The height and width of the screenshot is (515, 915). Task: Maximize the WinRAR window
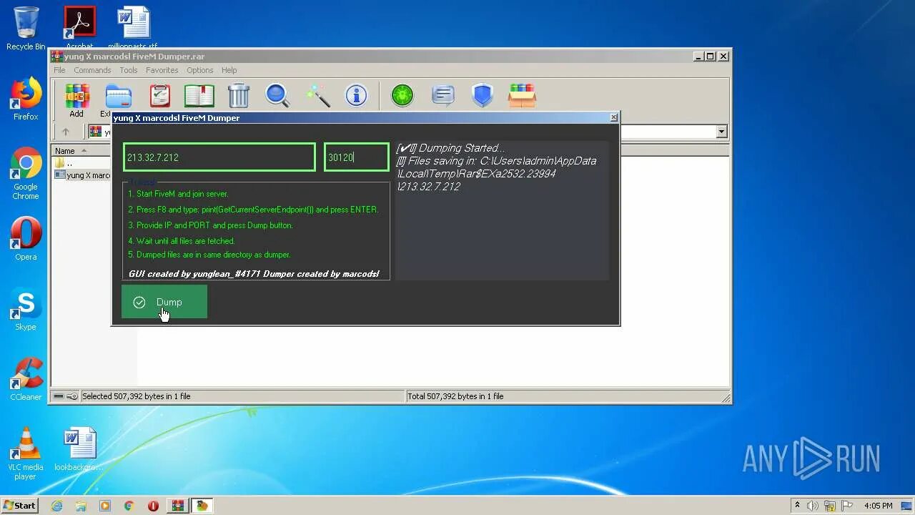click(710, 56)
